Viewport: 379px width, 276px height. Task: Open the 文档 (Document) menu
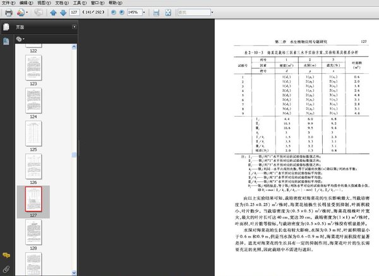(62, 3)
